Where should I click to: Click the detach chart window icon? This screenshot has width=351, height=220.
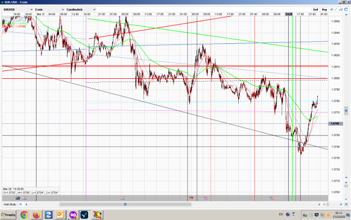pos(346,10)
